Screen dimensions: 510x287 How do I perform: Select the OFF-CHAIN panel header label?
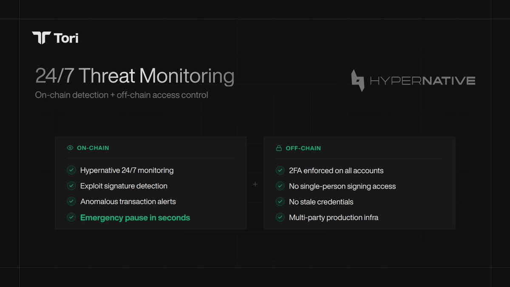point(303,148)
